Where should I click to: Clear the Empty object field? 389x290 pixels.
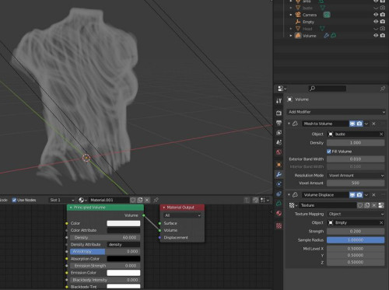coord(381,222)
